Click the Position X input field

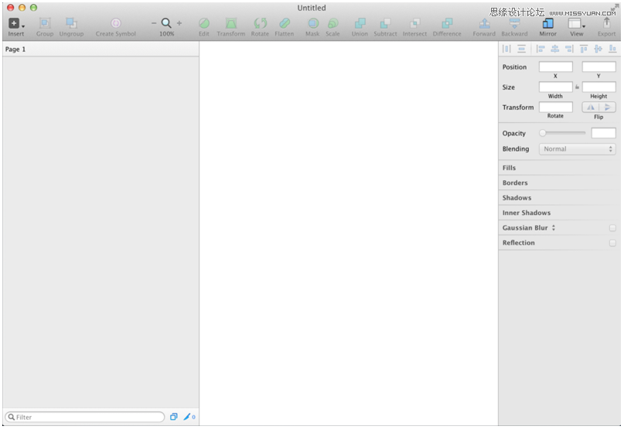click(x=555, y=66)
